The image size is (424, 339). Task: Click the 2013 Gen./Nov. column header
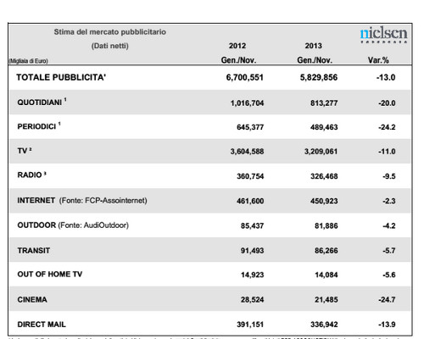(315, 53)
